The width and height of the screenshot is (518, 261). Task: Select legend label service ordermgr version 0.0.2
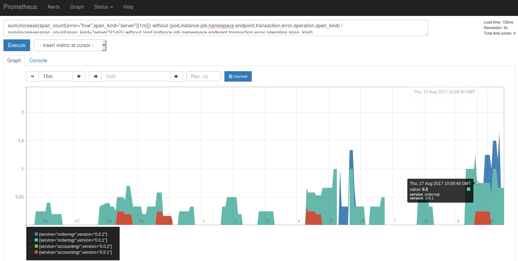tap(73, 234)
